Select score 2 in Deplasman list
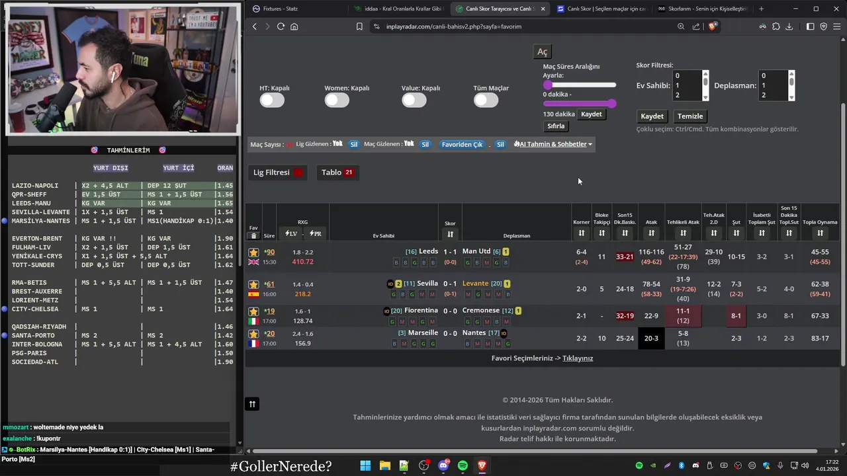The image size is (847, 476). click(772, 95)
